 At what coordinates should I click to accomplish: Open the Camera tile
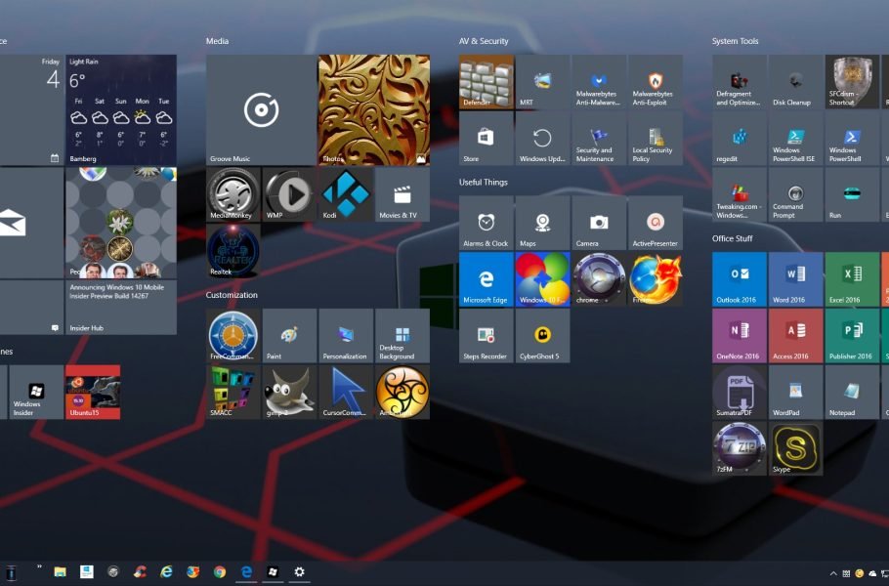599,223
